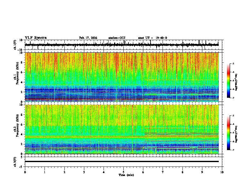The height and width of the screenshot is (193, 250).
Task: Click the ch.1 spectrogram color scale bar
Action: tap(228, 81)
